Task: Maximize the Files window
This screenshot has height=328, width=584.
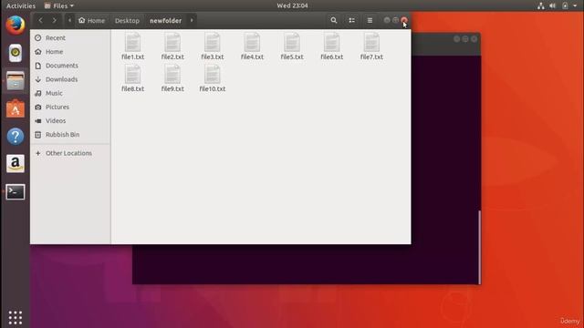Action: coord(395,20)
